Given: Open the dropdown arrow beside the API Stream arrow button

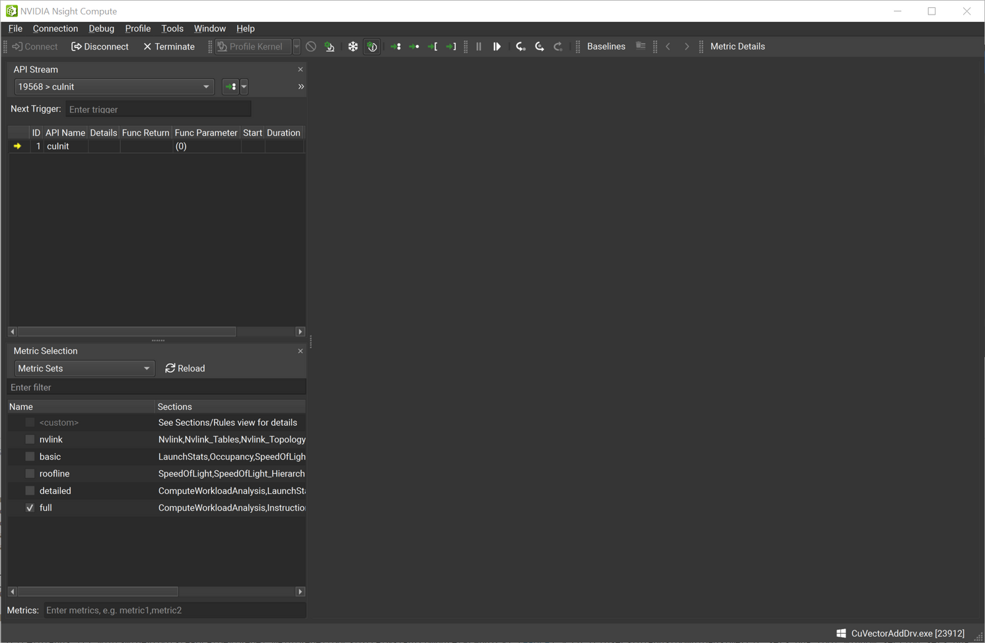Looking at the screenshot, I should 244,86.
